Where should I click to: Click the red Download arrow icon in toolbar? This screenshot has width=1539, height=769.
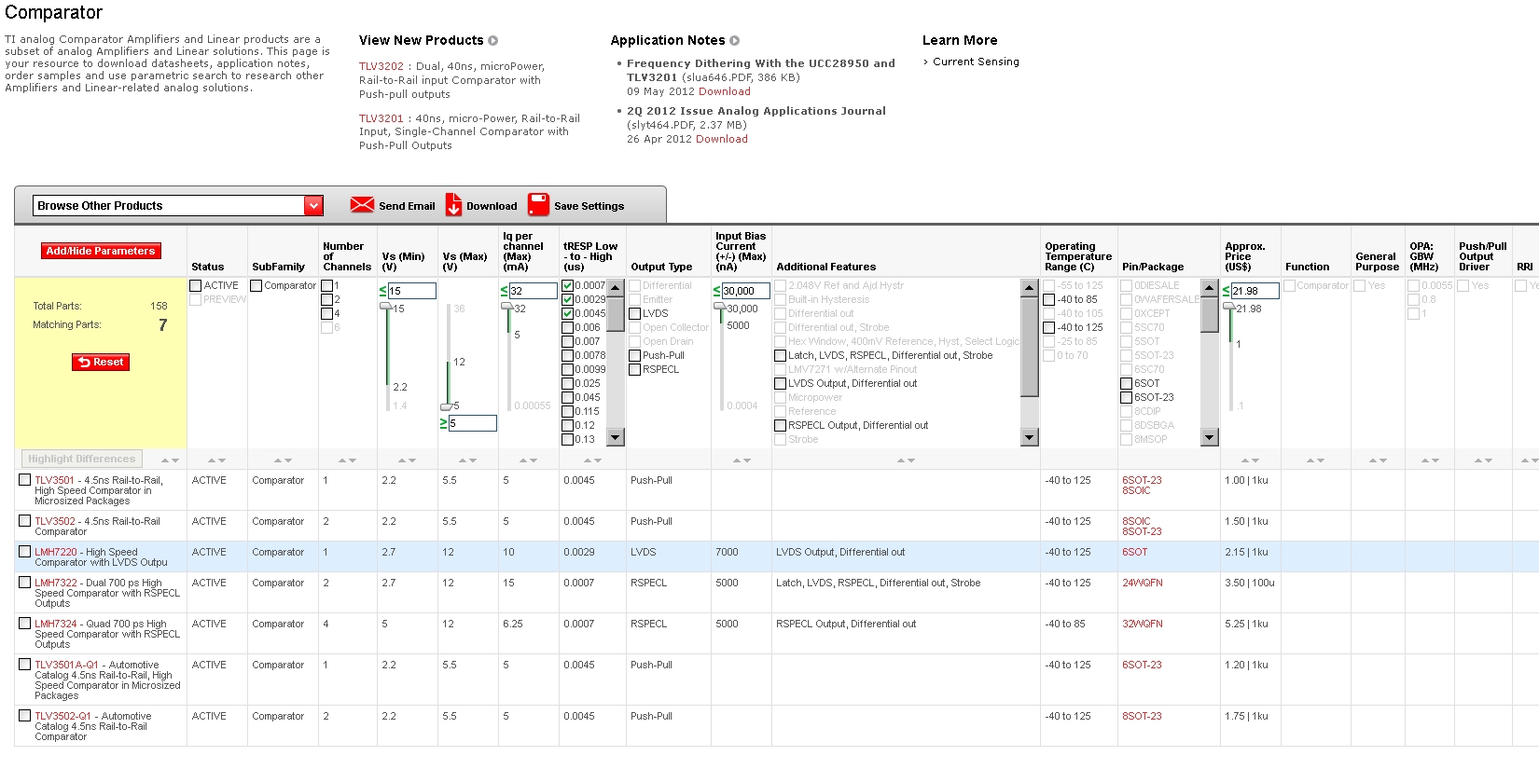[x=453, y=205]
